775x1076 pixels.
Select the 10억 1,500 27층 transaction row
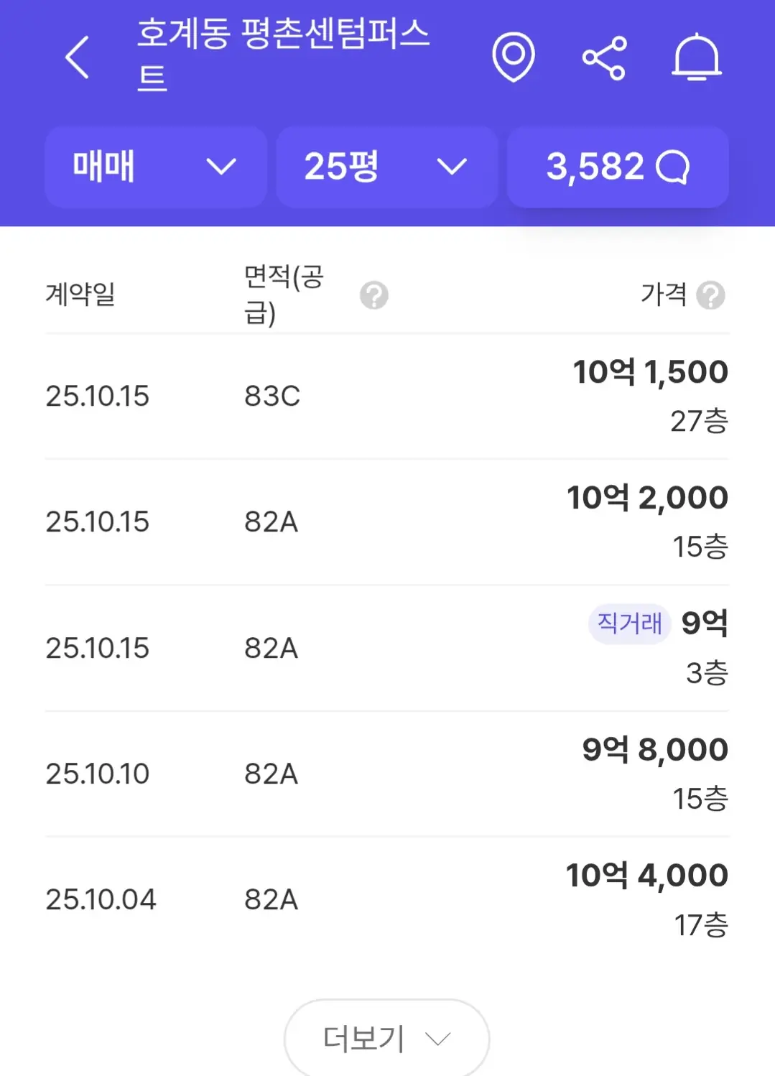pyautogui.click(x=386, y=396)
